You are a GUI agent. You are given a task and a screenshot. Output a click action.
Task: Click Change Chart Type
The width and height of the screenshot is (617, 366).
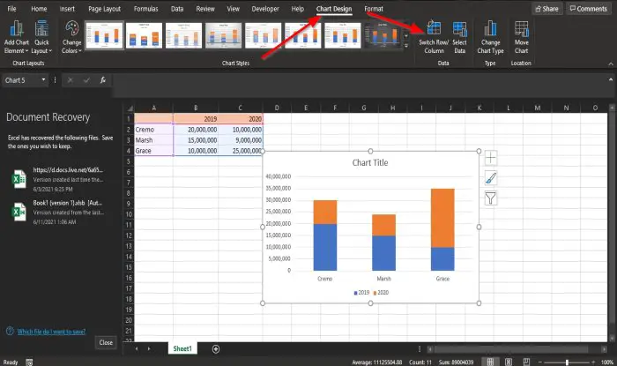pyautogui.click(x=490, y=38)
